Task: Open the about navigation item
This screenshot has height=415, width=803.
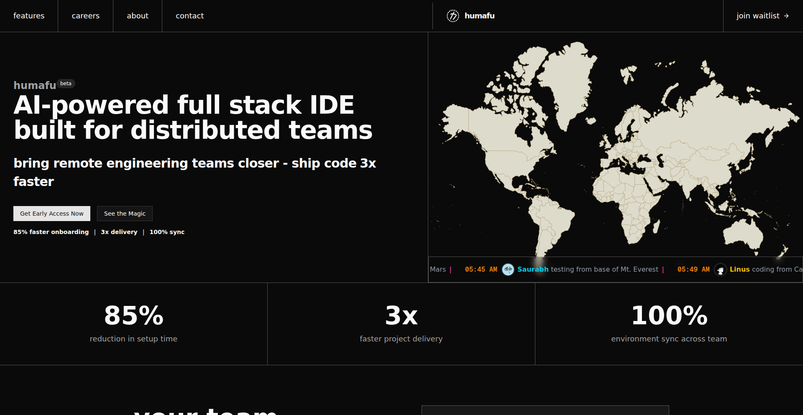Action: point(138,16)
